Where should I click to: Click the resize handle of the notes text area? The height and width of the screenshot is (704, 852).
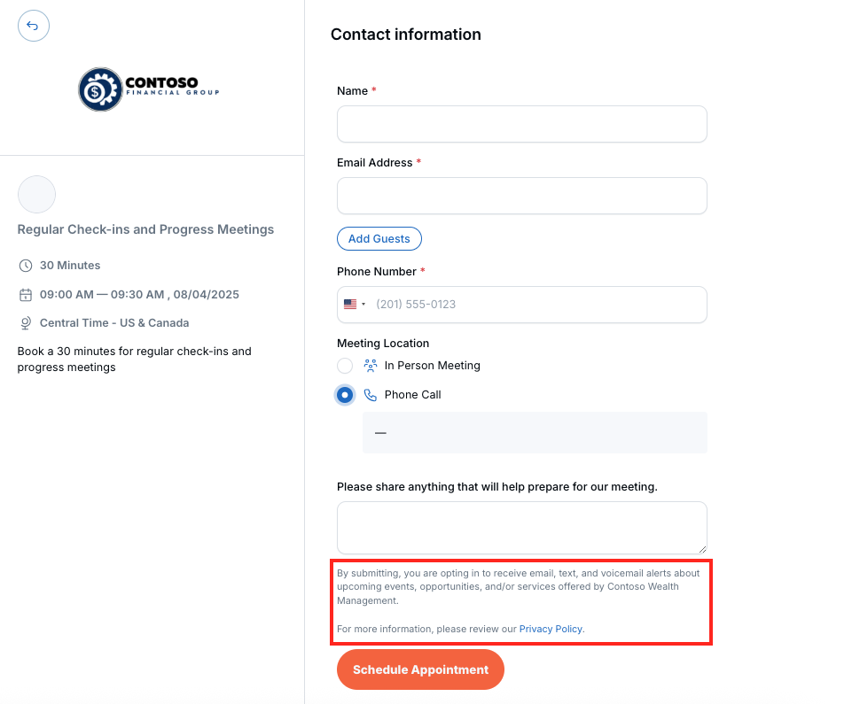pos(702,549)
